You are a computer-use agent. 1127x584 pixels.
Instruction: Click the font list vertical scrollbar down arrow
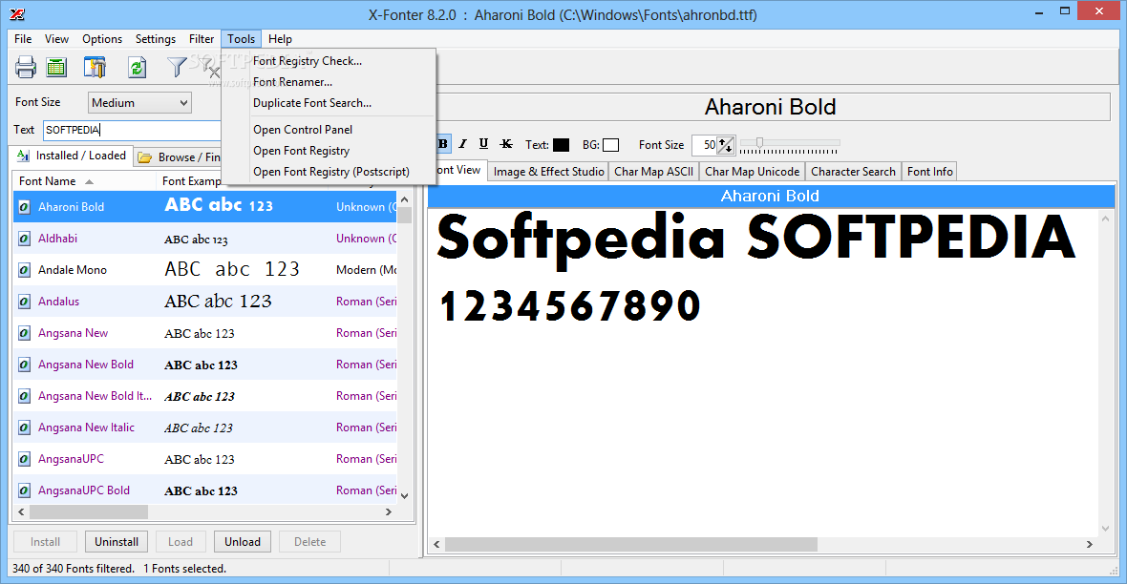point(405,495)
